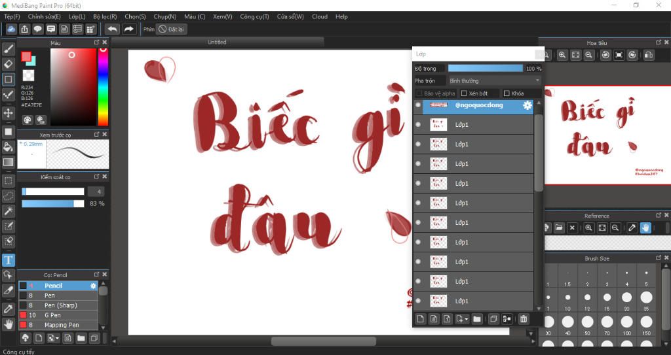
Task: Merge layer down with merge icon
Action: (507, 319)
